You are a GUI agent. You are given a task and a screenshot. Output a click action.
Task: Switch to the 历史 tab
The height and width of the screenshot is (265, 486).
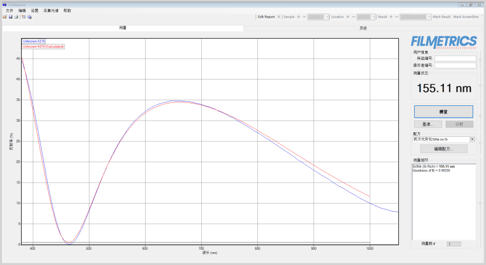pyautogui.click(x=363, y=27)
